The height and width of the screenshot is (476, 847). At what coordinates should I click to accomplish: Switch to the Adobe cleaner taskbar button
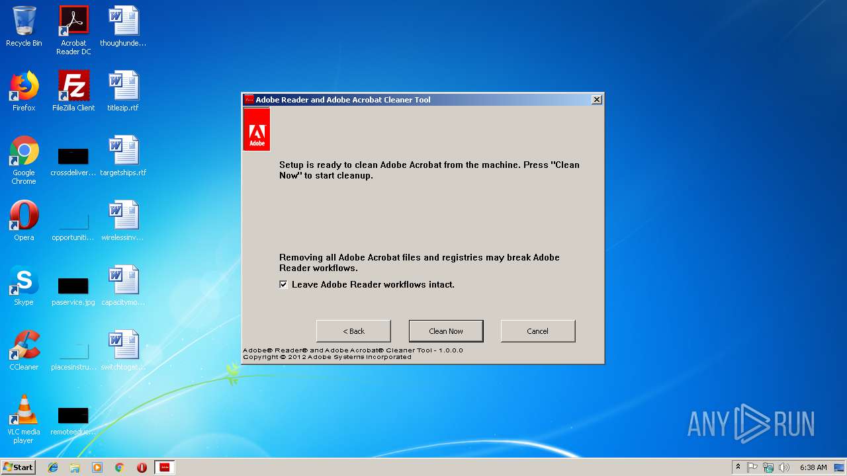tap(165, 467)
